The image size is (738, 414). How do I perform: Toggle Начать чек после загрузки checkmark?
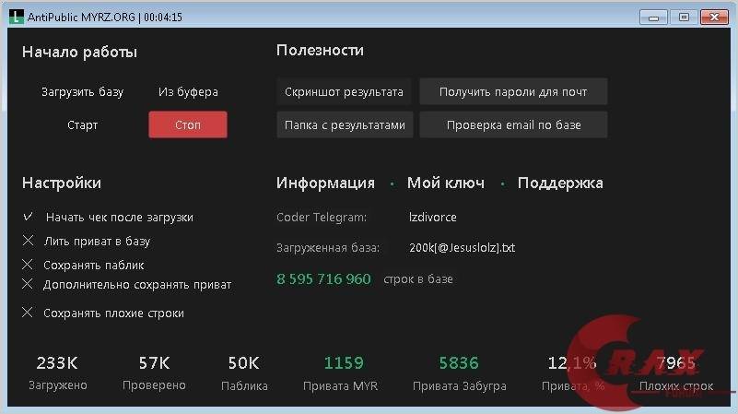[x=28, y=217]
